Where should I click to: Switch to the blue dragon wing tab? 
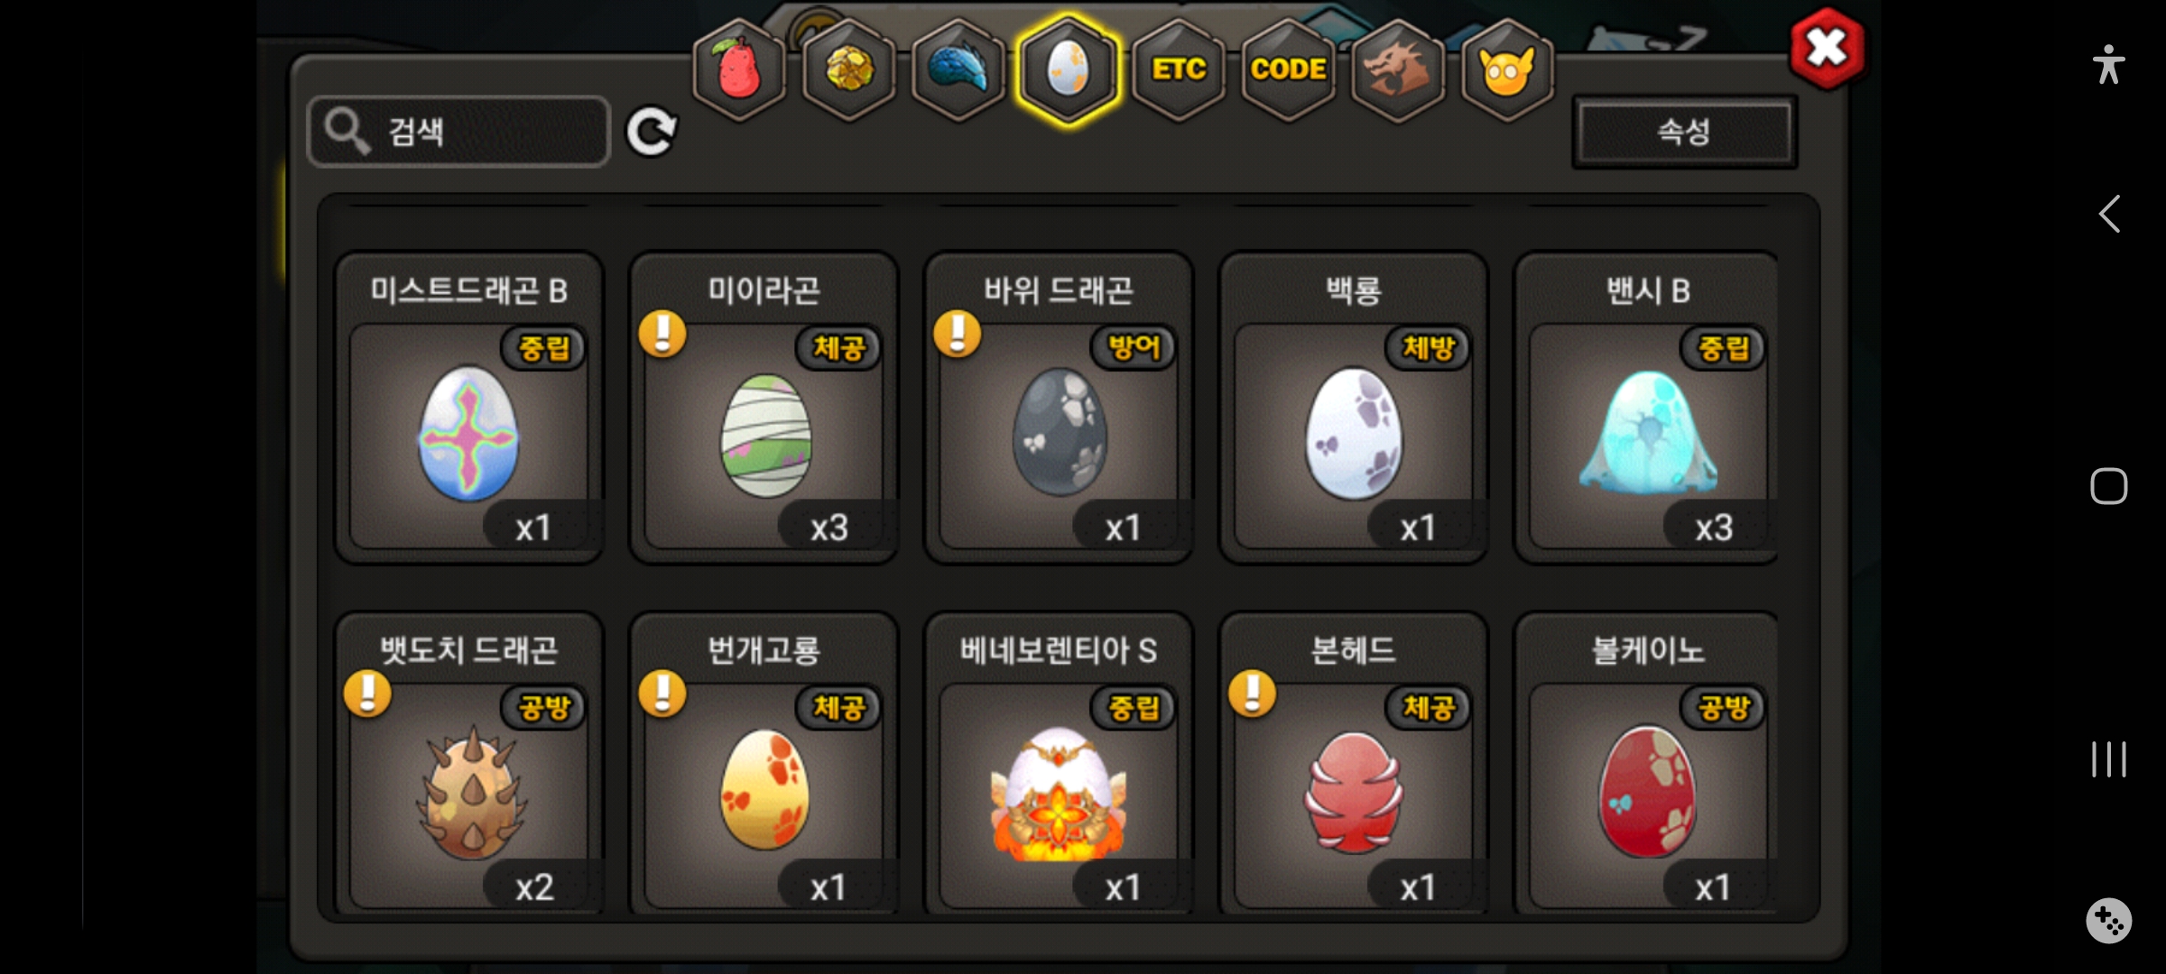coord(958,69)
